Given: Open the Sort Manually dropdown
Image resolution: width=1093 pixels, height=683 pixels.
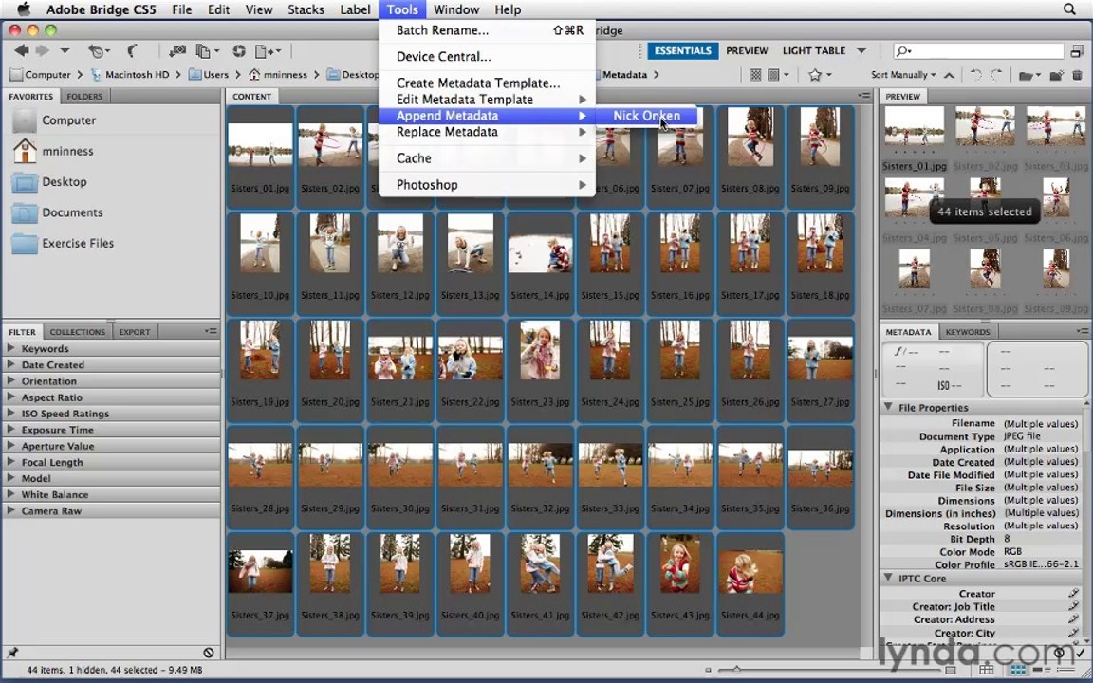Looking at the screenshot, I should coord(902,75).
